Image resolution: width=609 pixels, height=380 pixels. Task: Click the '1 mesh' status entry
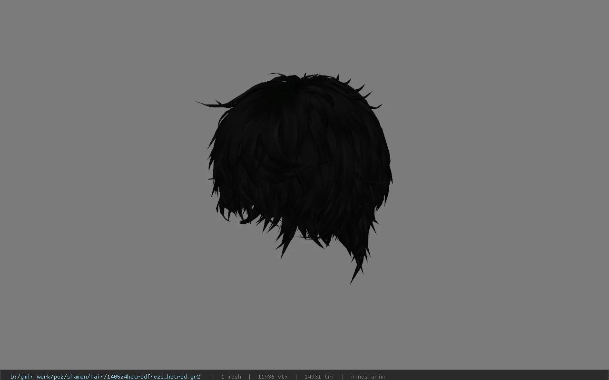tap(231, 377)
